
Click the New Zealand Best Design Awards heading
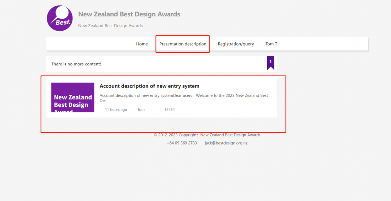(129, 14)
